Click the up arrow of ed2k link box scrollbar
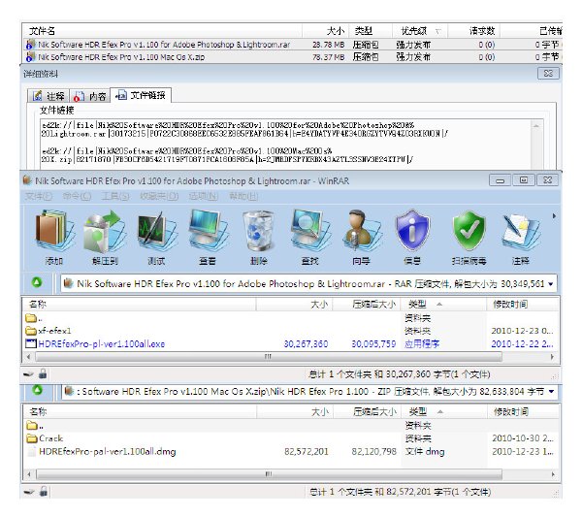582x518 pixels. point(536,126)
